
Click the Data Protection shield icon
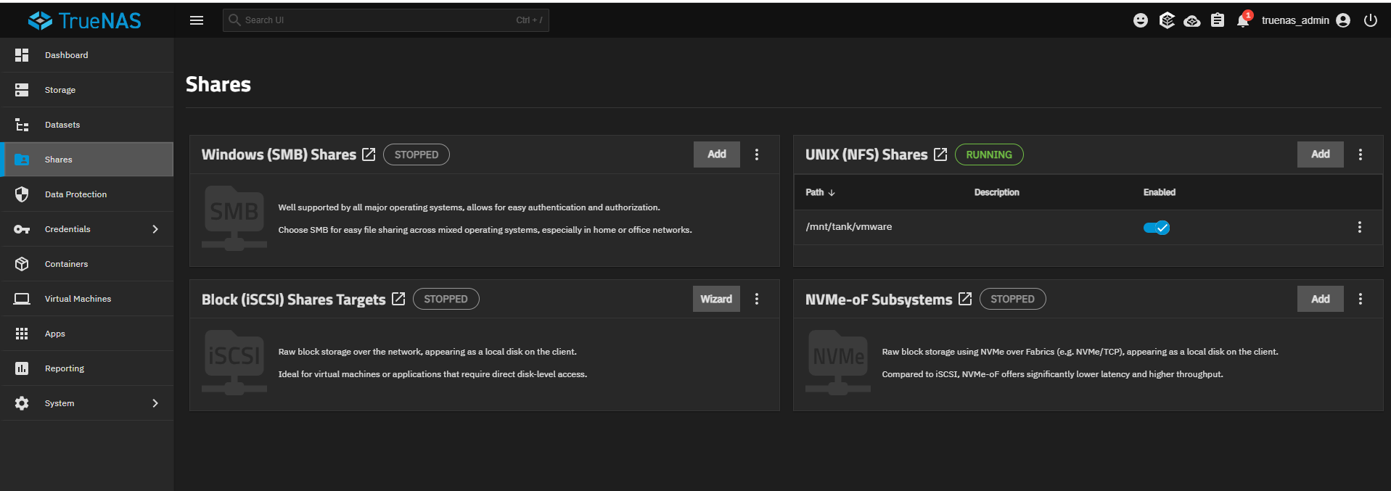(22, 194)
